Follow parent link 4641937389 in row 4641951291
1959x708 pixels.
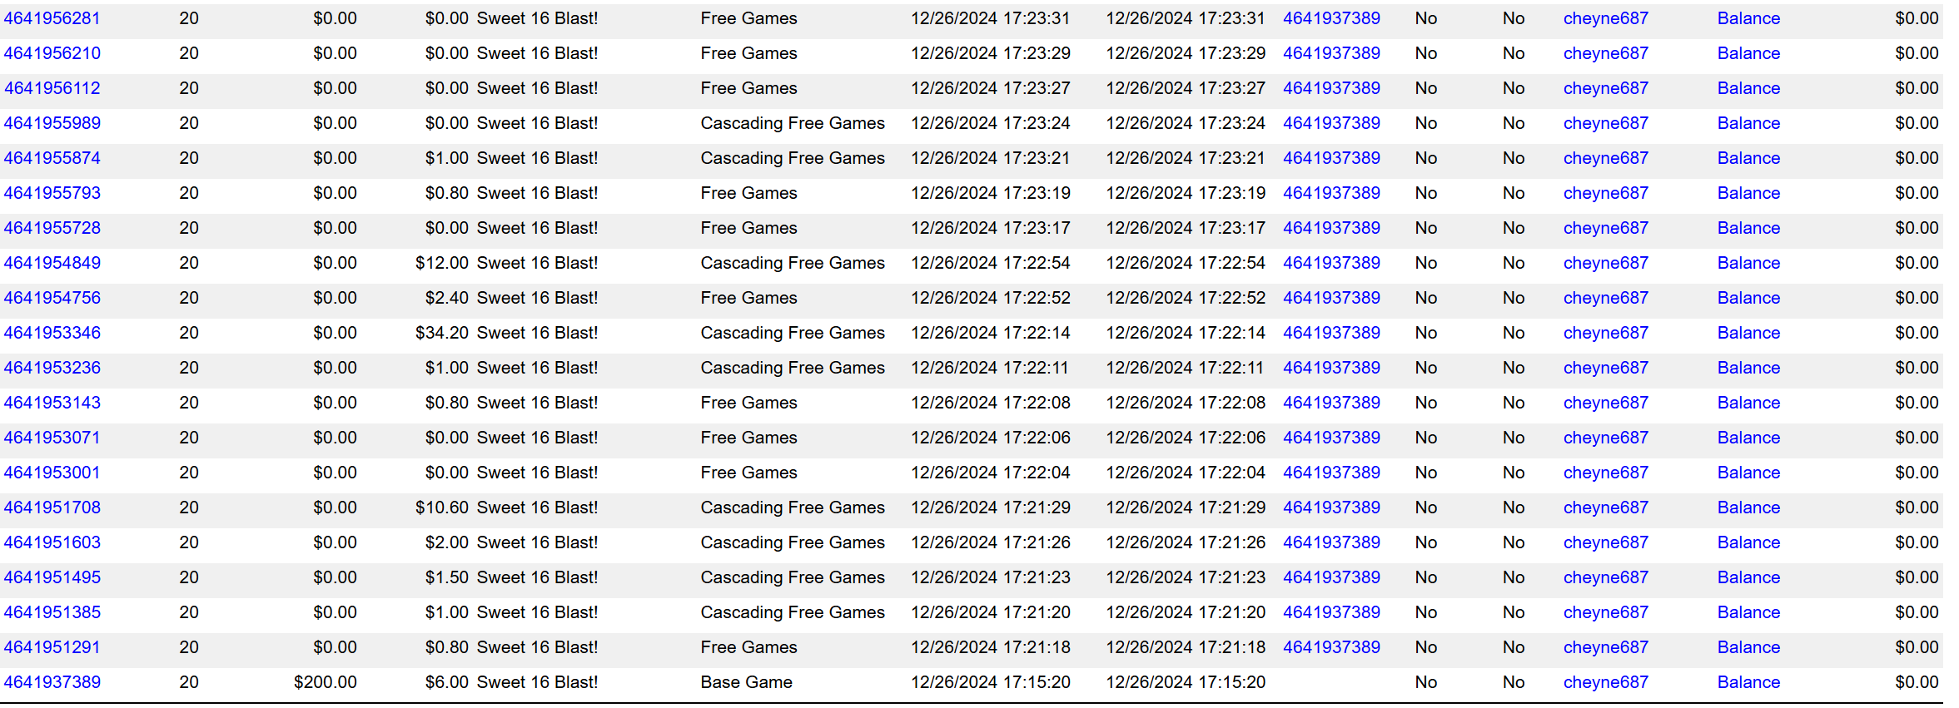1331,647
